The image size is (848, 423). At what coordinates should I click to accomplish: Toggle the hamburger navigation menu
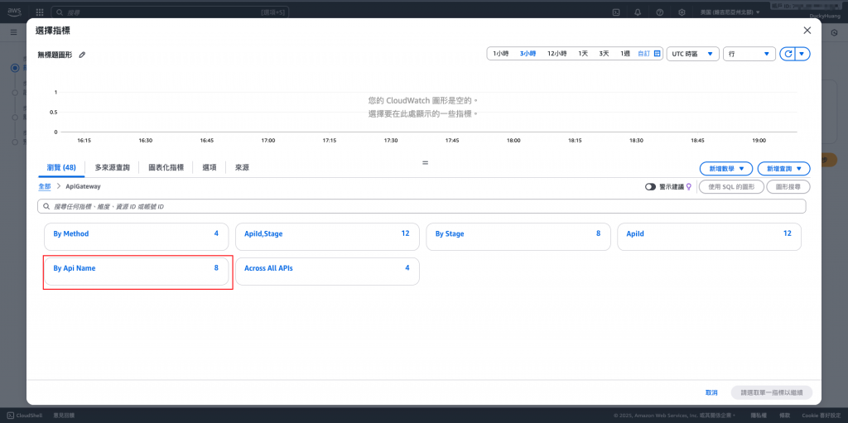click(13, 32)
